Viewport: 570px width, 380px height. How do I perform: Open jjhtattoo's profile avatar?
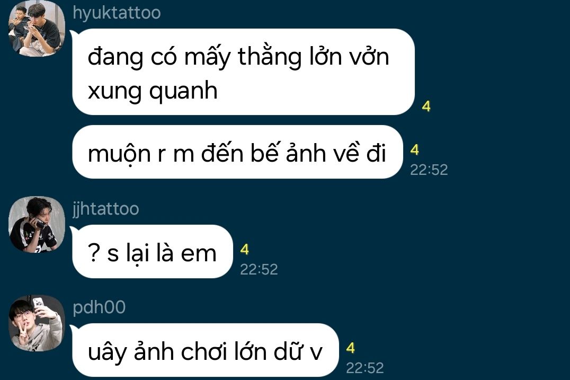tap(37, 224)
